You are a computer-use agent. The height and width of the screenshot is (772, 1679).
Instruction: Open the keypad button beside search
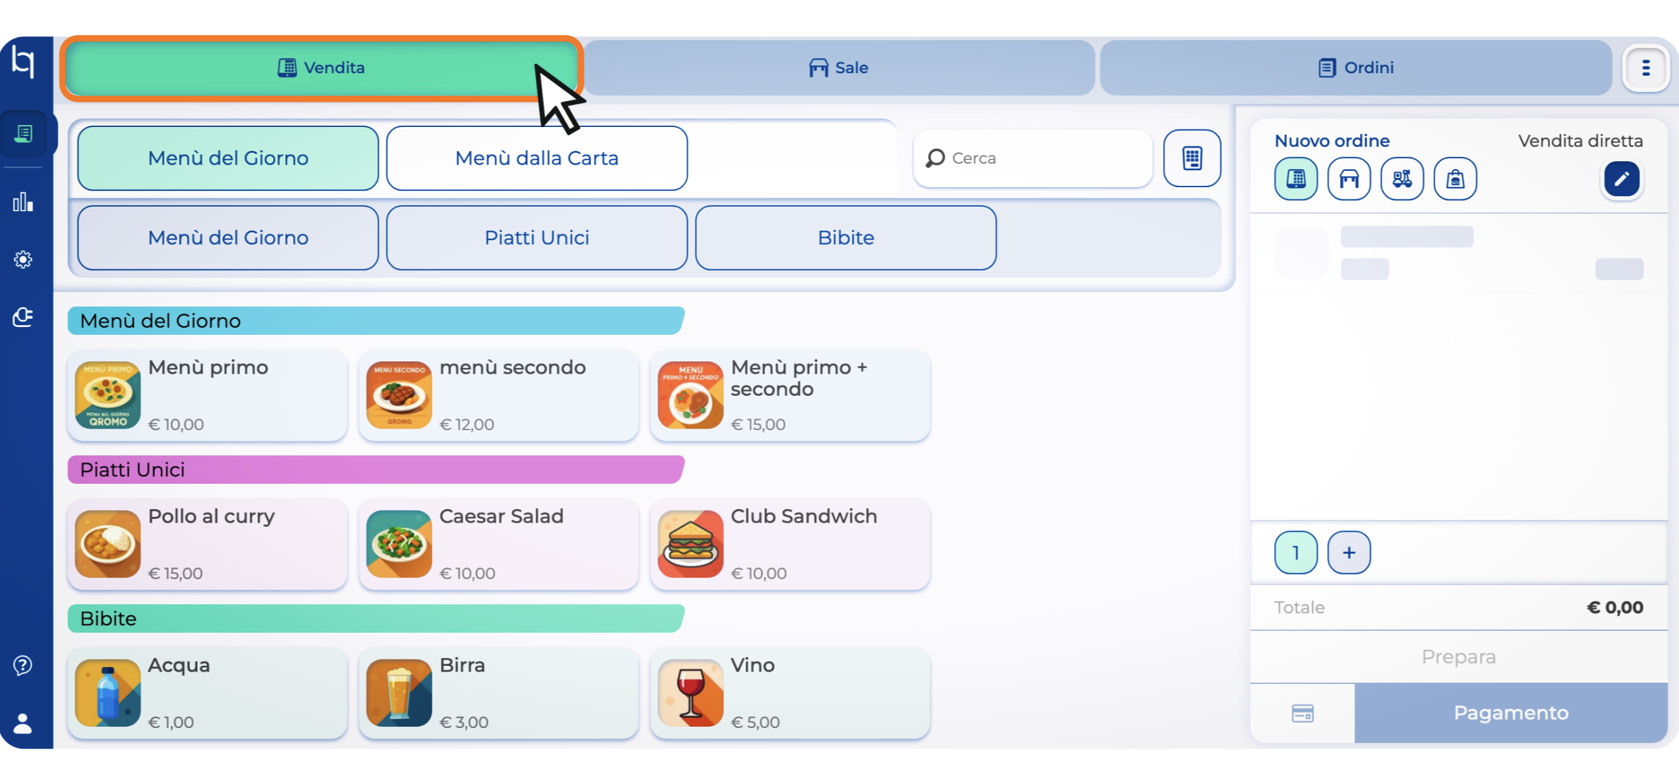point(1192,157)
